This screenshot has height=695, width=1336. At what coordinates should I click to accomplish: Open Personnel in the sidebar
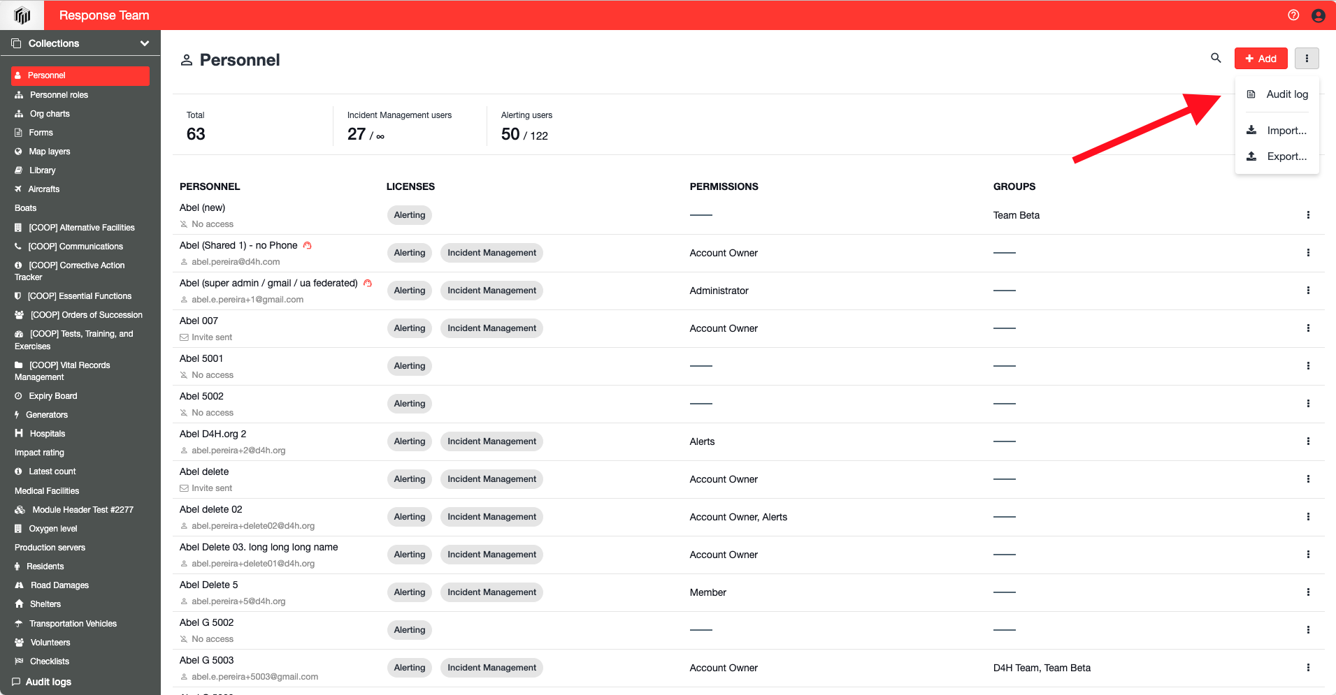(80, 75)
